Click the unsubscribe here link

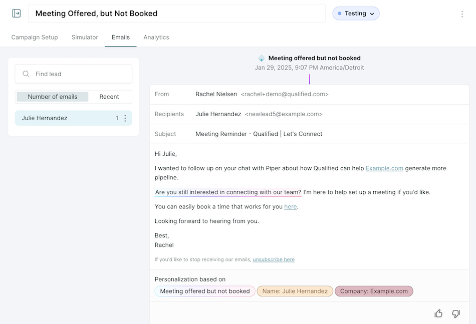point(274,259)
